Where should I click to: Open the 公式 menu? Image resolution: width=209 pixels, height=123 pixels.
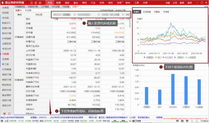(x=175, y=3)
